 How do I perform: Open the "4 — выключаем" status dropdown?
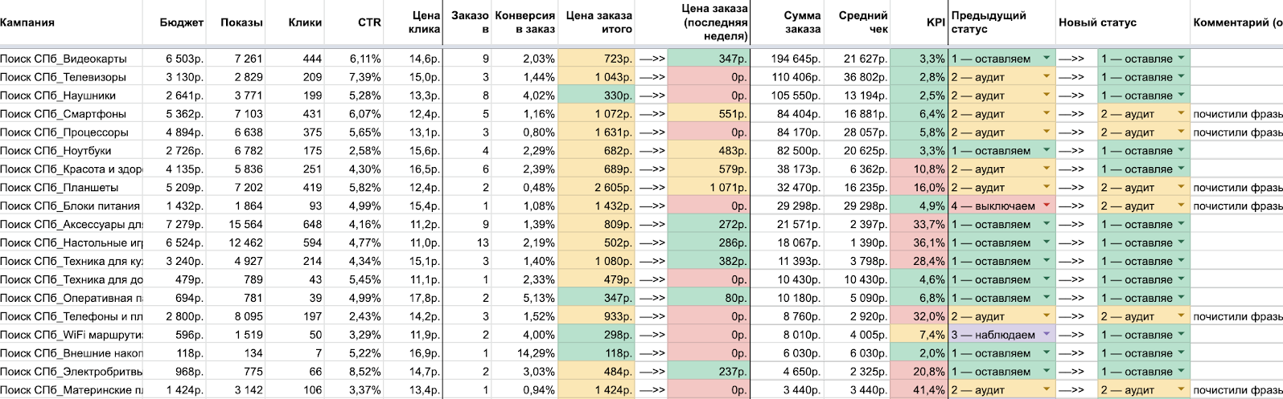point(1046,206)
